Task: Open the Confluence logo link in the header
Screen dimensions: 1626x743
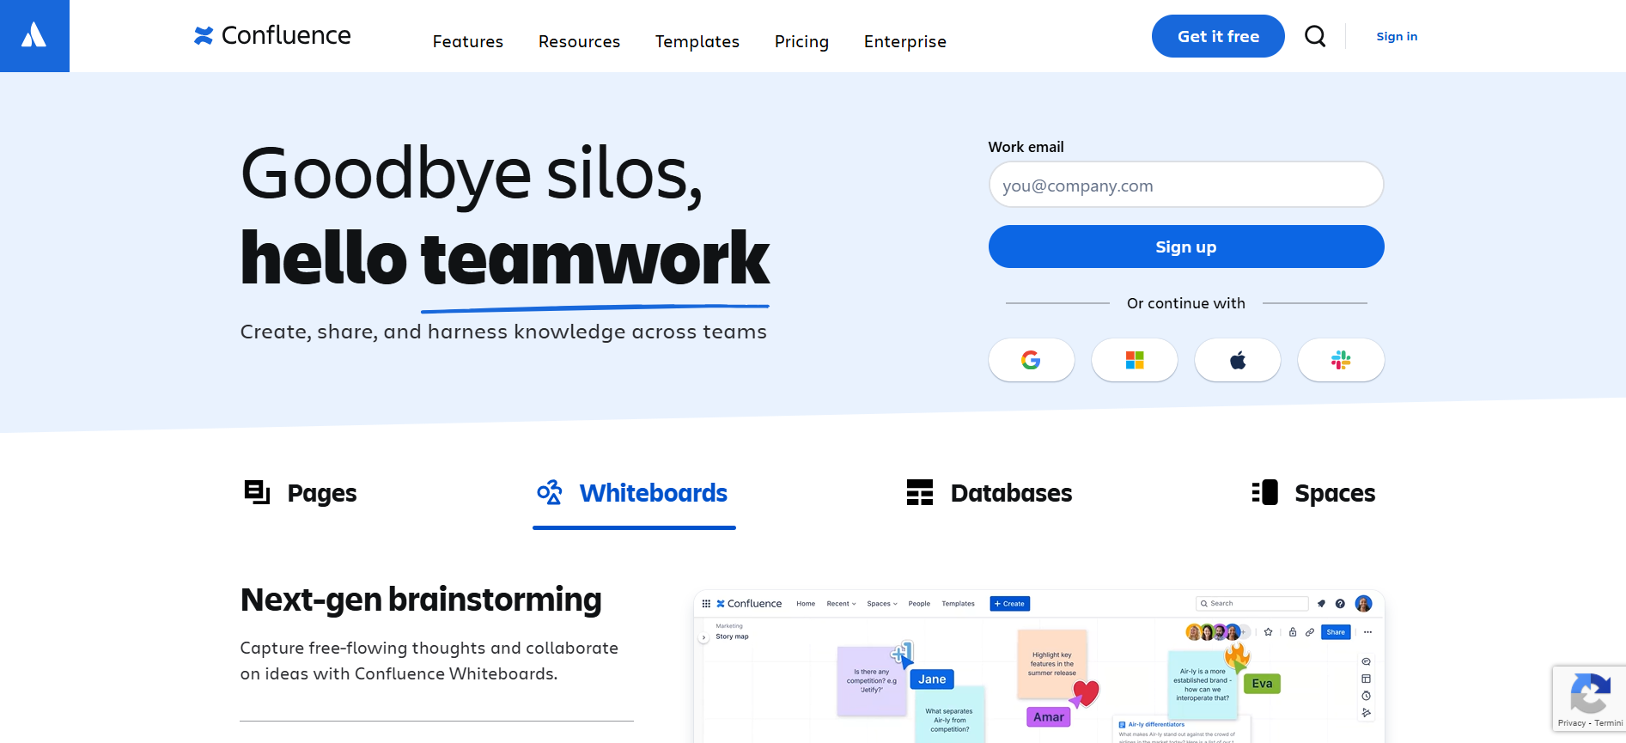Action: 272,35
